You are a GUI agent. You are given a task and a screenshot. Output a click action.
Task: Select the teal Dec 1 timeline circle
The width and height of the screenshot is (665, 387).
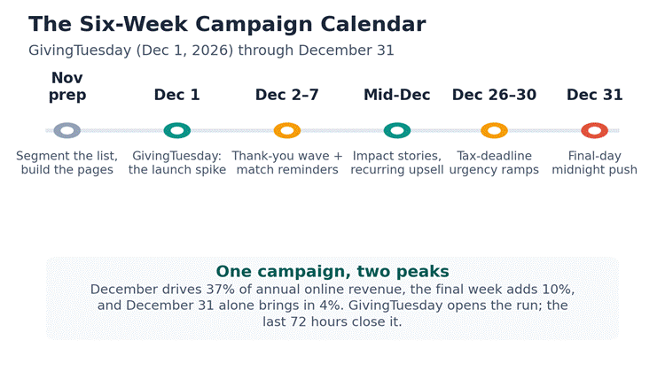point(176,130)
